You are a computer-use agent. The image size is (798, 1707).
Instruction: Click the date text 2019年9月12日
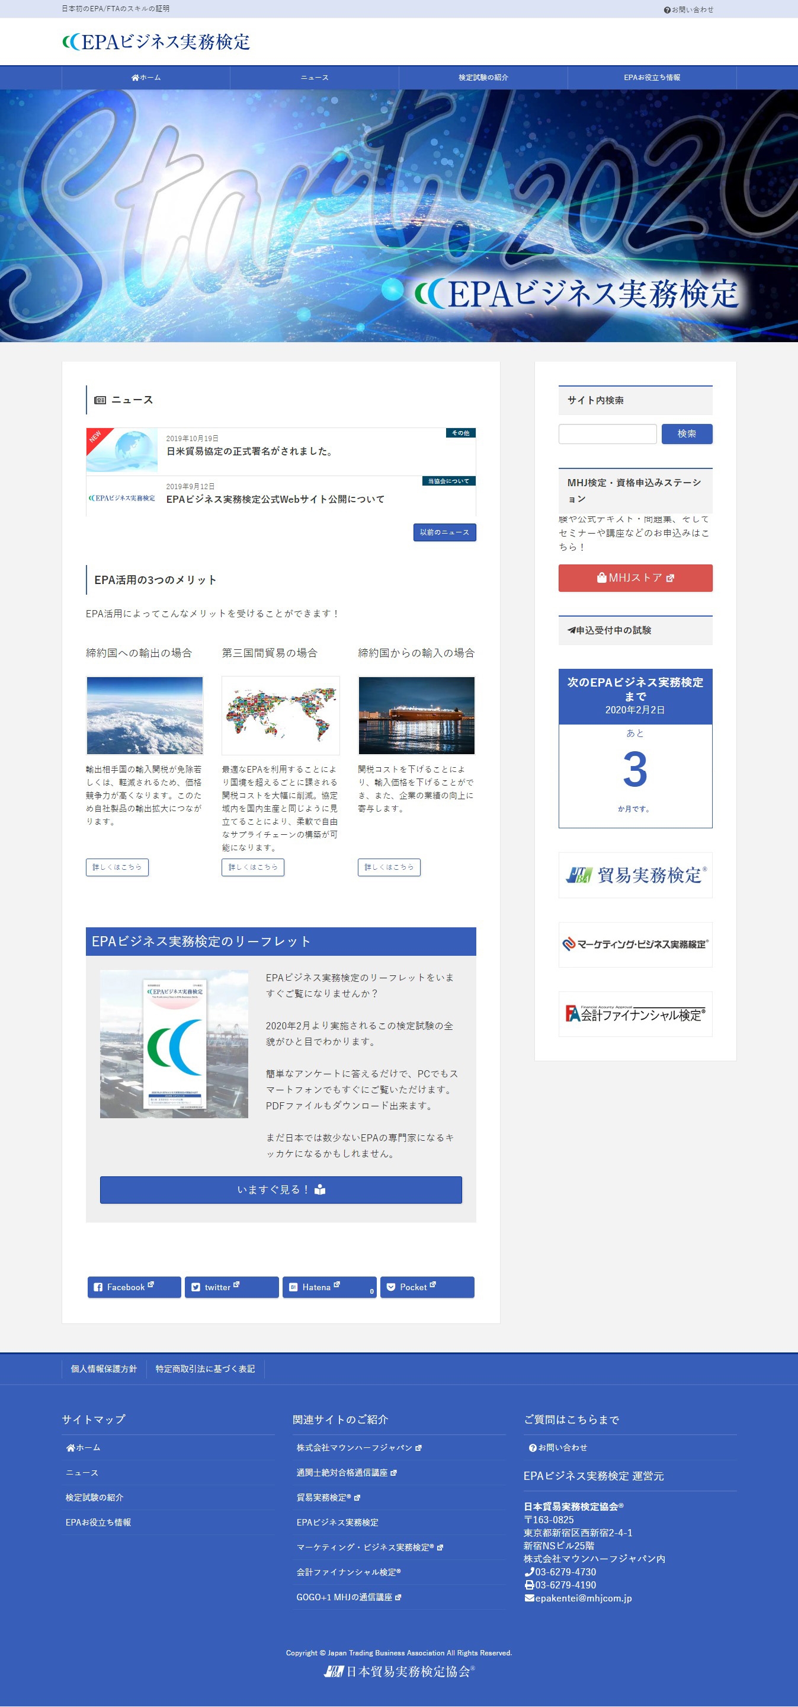(190, 486)
